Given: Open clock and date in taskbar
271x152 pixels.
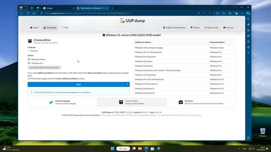Looking at the screenshot, I should pyautogui.click(x=261, y=149).
